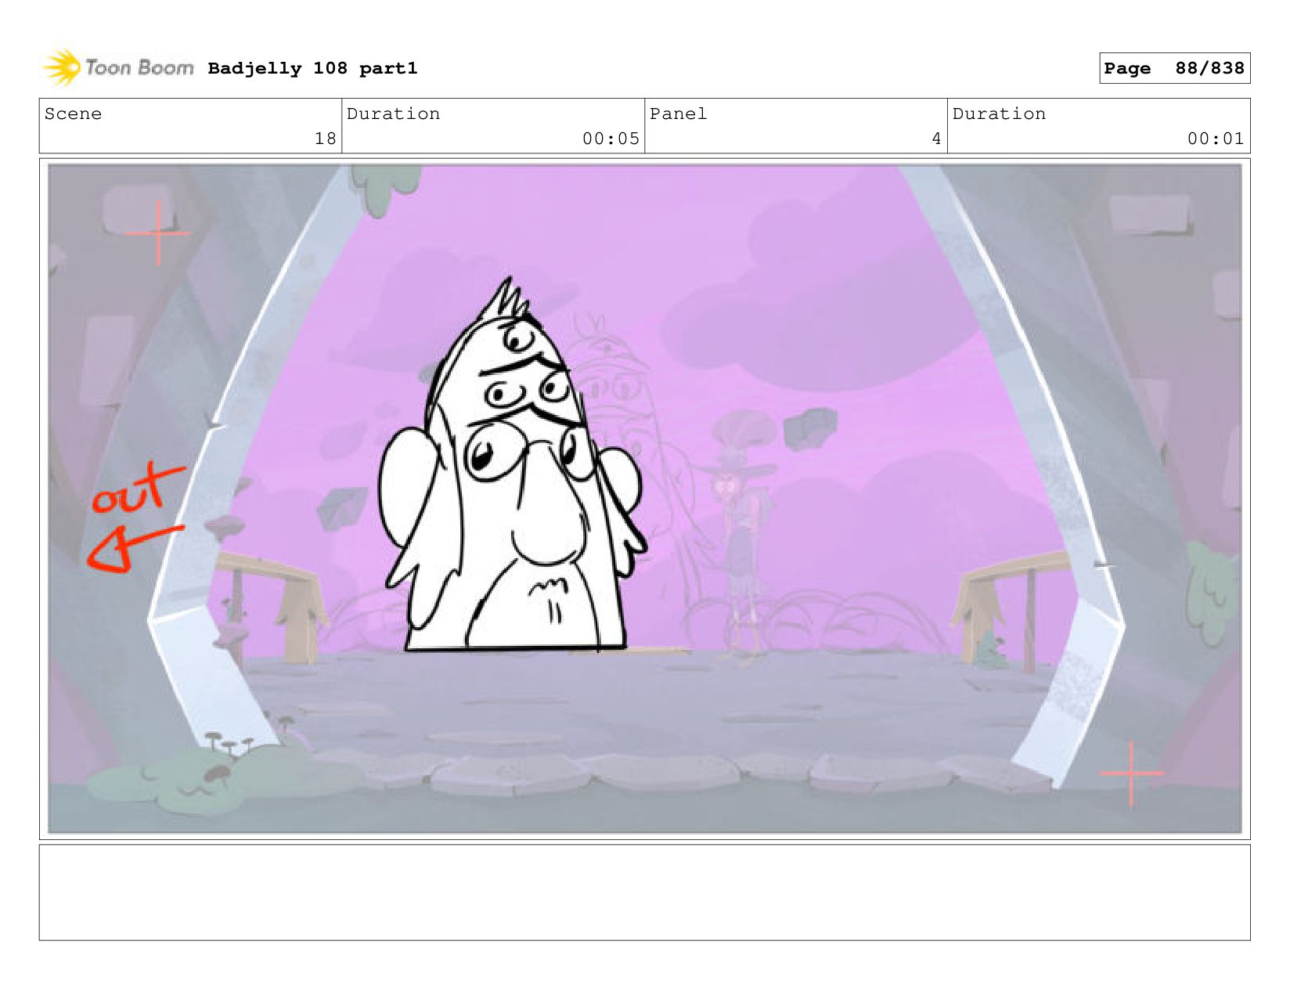The height and width of the screenshot is (999, 1290).
Task: Click the panel 'Duration' label
Action: (999, 114)
